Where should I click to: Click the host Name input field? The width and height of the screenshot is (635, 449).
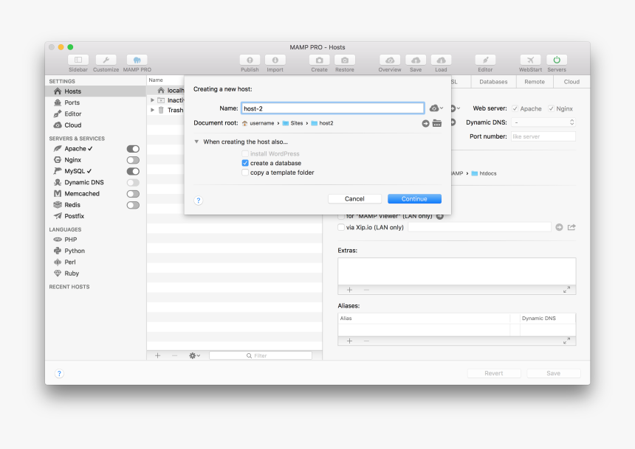click(x=332, y=108)
